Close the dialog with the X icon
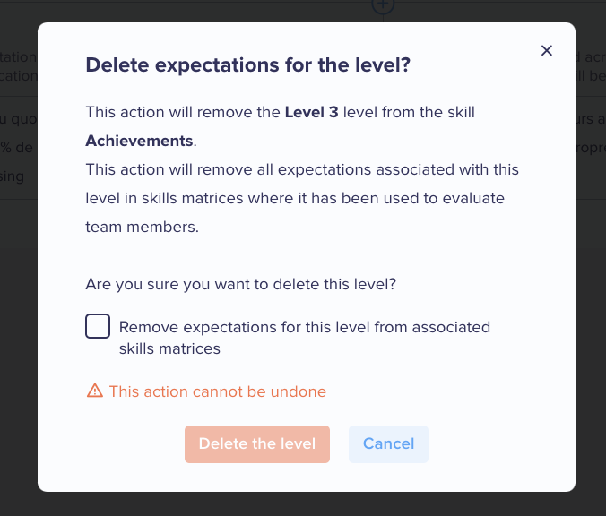This screenshot has height=516, width=606. point(547,50)
